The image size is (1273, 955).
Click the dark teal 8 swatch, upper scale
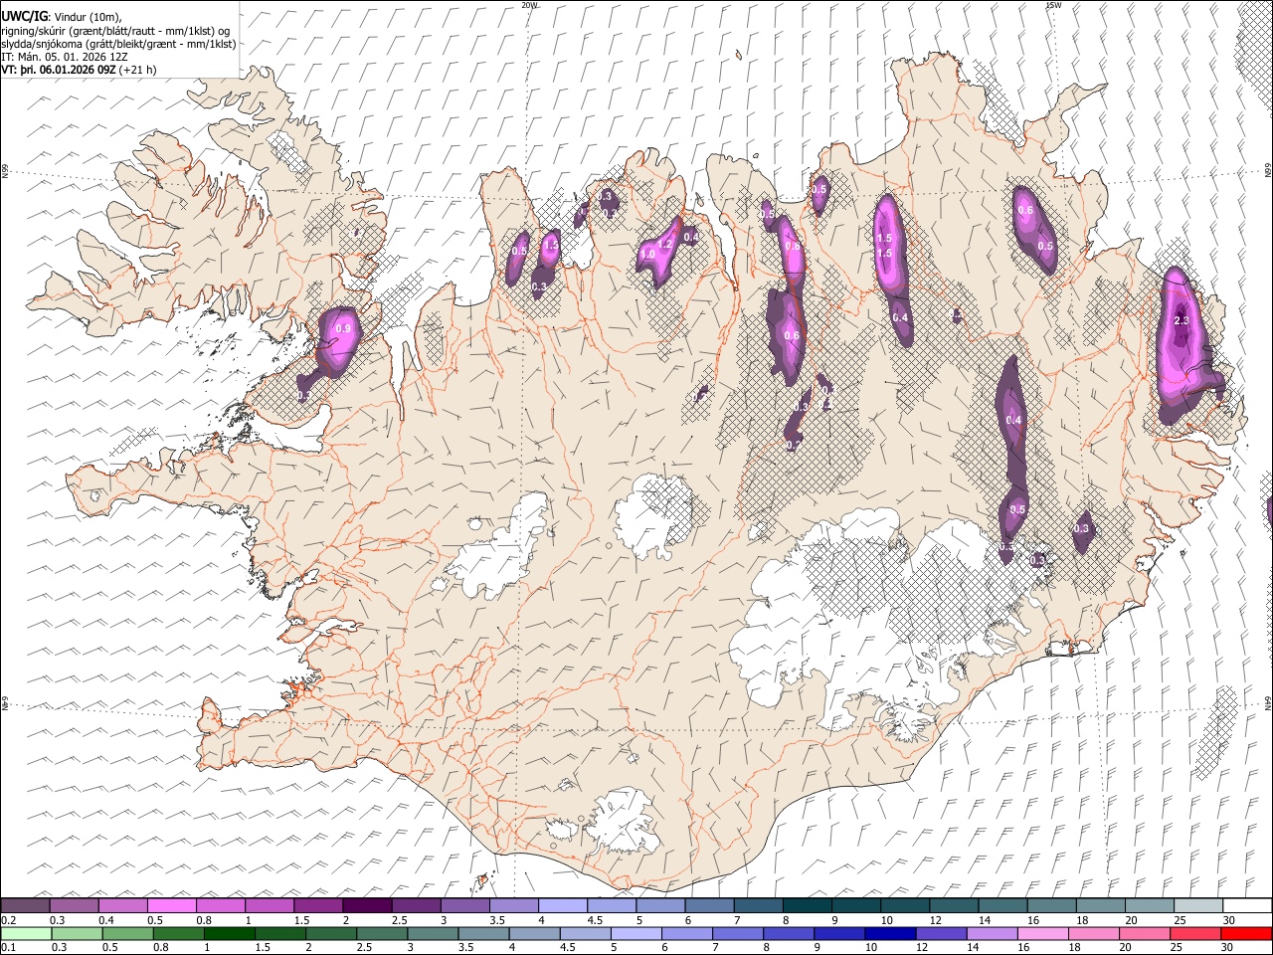coord(806,905)
